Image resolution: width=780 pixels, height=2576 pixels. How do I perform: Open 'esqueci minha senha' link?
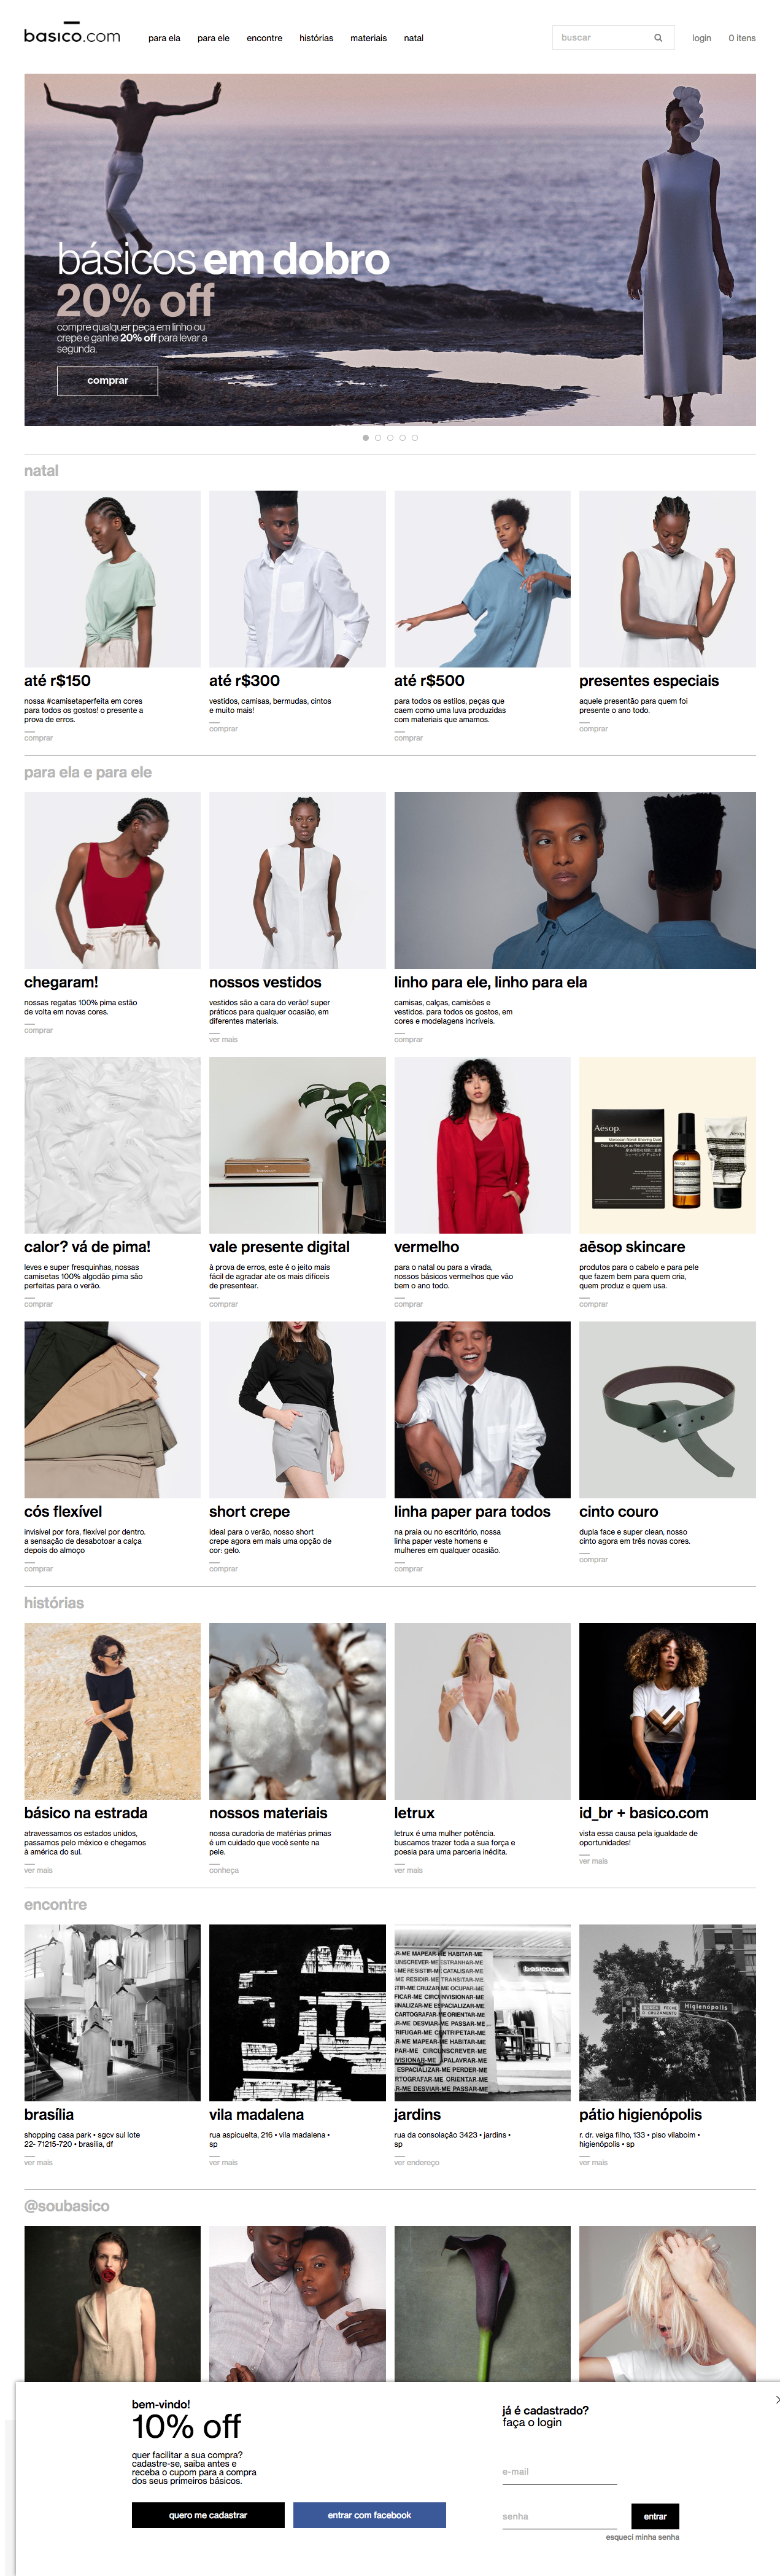(642, 2537)
